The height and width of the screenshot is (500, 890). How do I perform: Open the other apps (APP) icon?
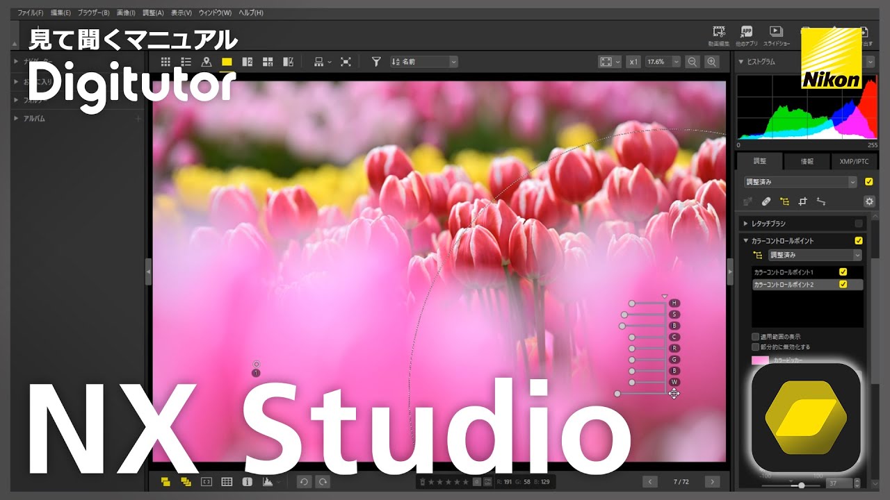747,35
